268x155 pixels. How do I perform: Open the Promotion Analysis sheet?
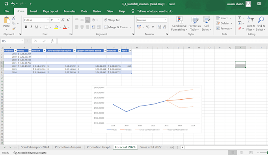click(x=68, y=147)
